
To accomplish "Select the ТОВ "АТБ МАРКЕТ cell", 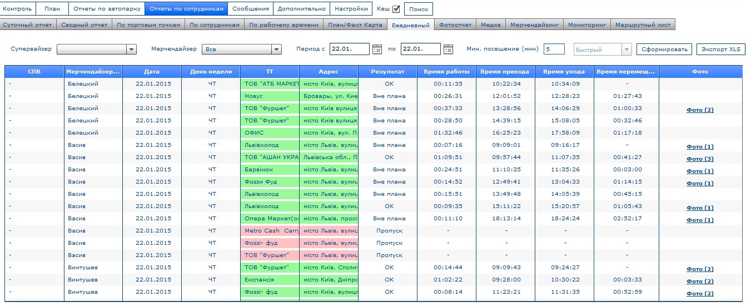I will [x=270, y=83].
